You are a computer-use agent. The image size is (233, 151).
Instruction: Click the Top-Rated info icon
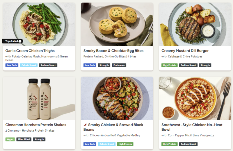click(x=20, y=41)
